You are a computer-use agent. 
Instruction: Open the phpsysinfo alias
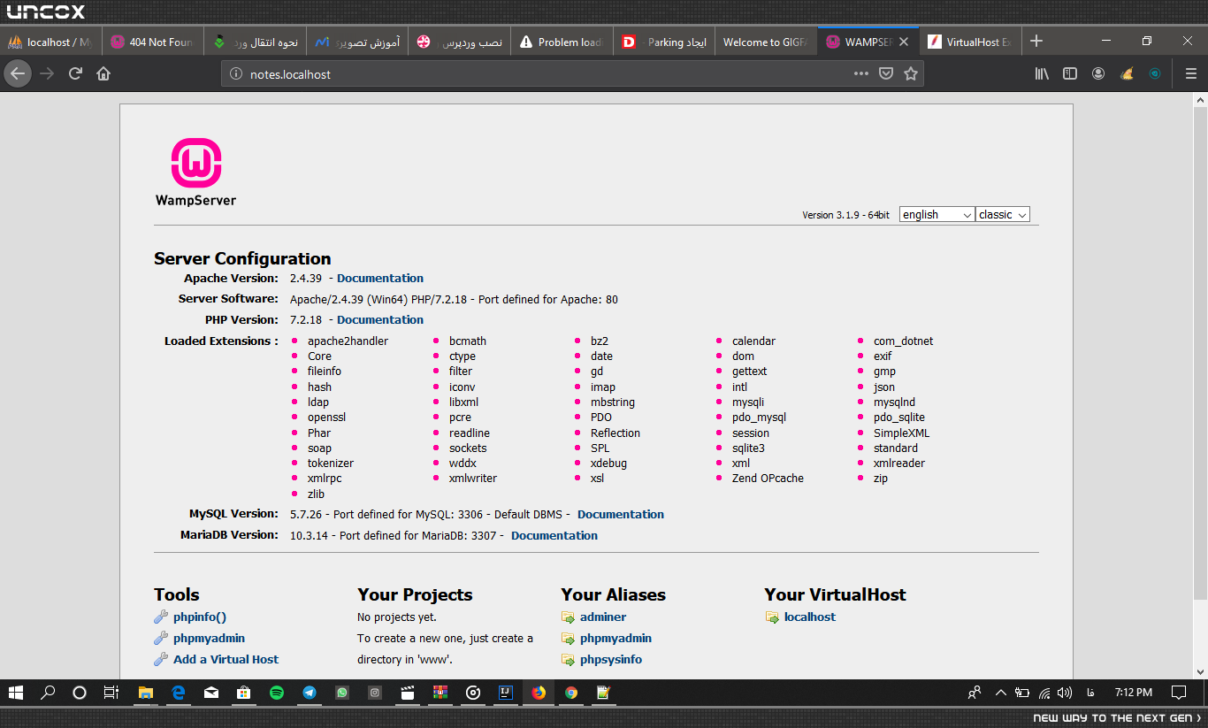[x=611, y=659]
